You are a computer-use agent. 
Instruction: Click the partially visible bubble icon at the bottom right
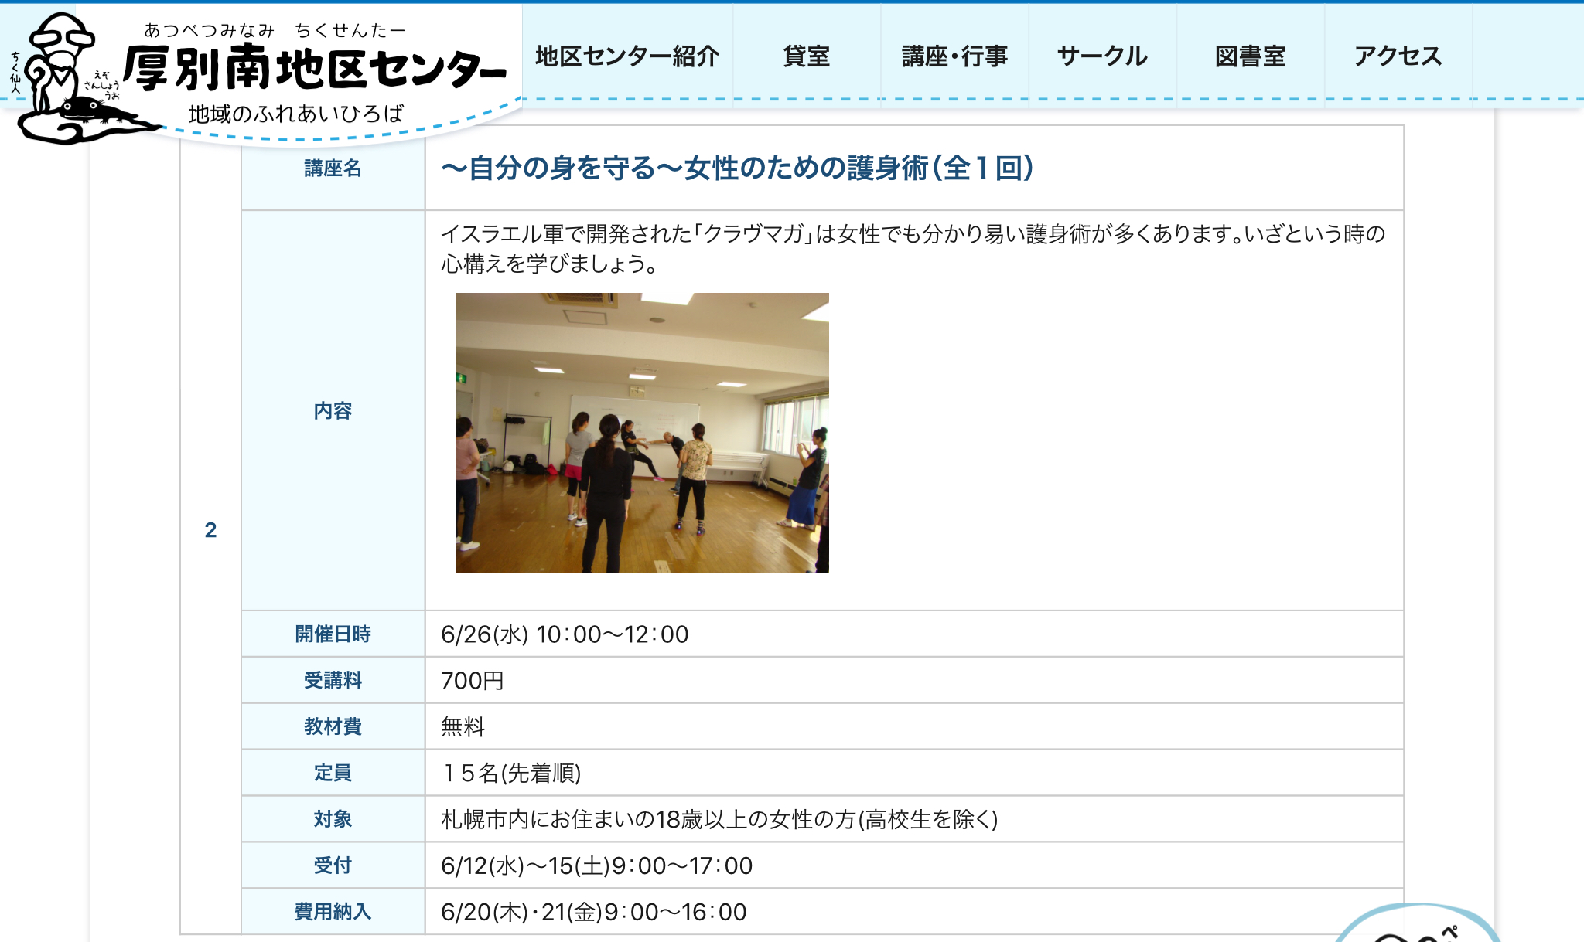[1415, 925]
